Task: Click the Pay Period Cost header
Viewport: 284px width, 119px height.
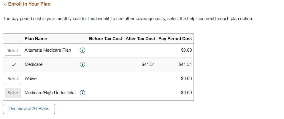Action: pos(175,39)
